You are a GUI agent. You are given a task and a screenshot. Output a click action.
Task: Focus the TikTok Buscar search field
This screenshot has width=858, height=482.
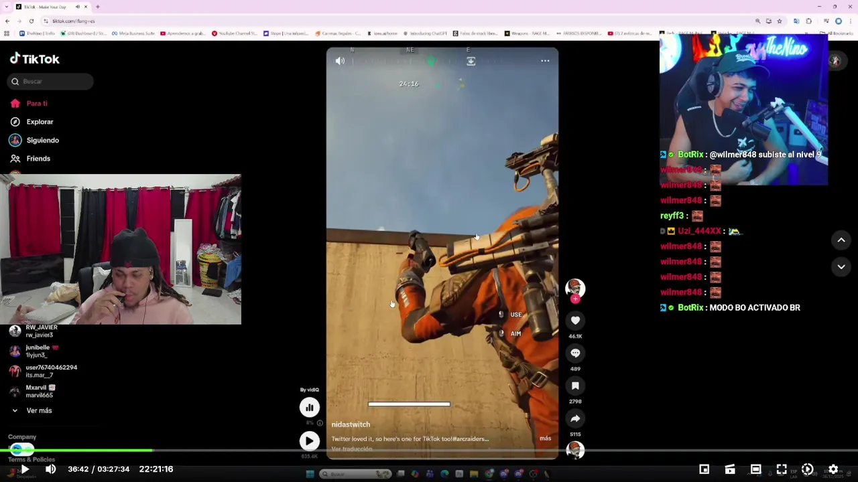click(x=50, y=82)
